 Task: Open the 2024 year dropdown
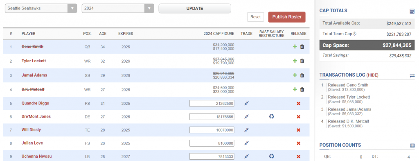click(118, 8)
